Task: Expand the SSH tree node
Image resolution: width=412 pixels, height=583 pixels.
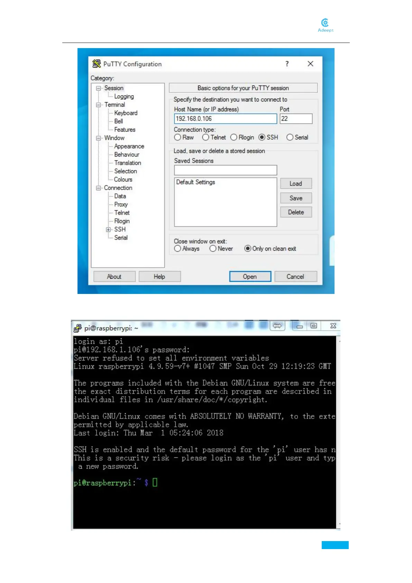Action: point(108,230)
